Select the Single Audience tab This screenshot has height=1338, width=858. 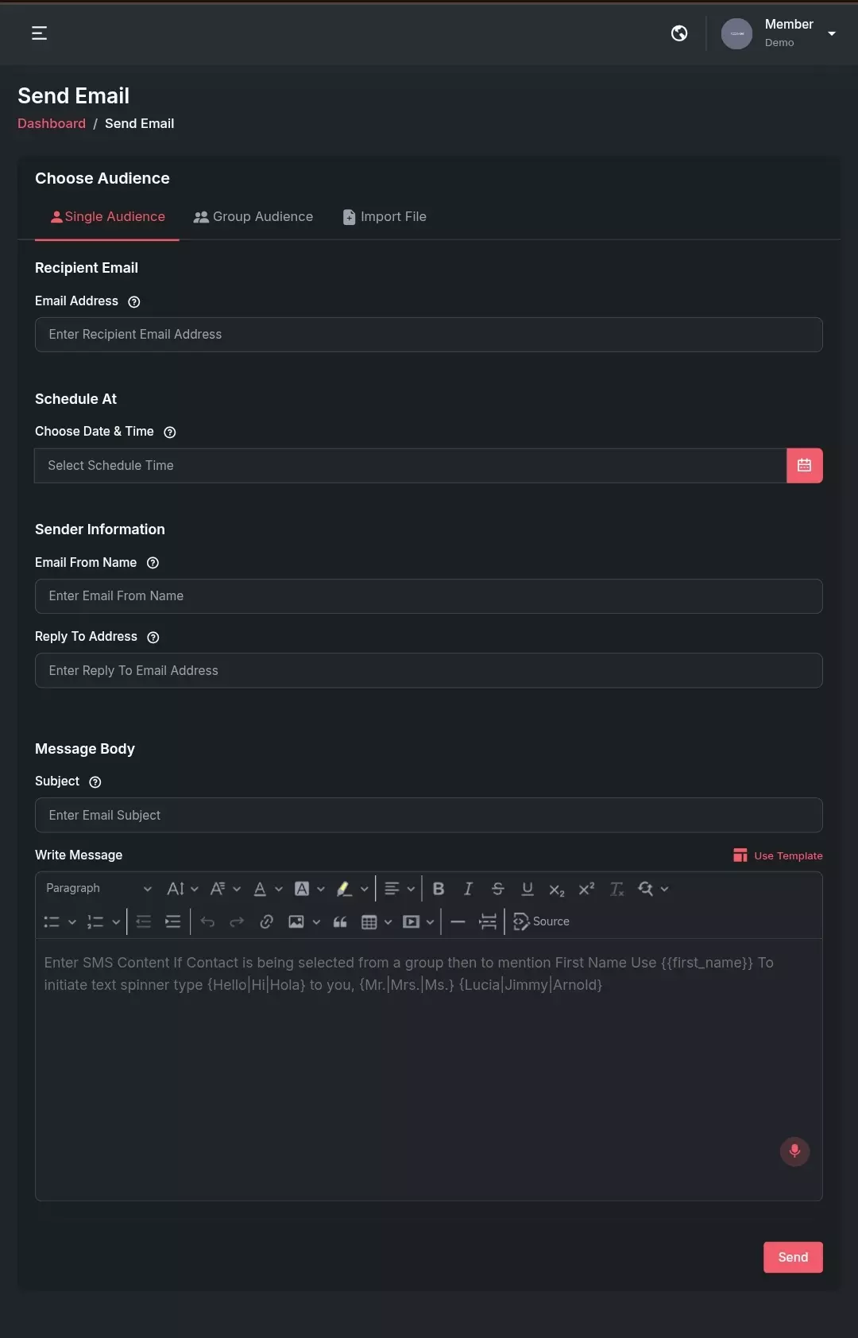(x=107, y=216)
